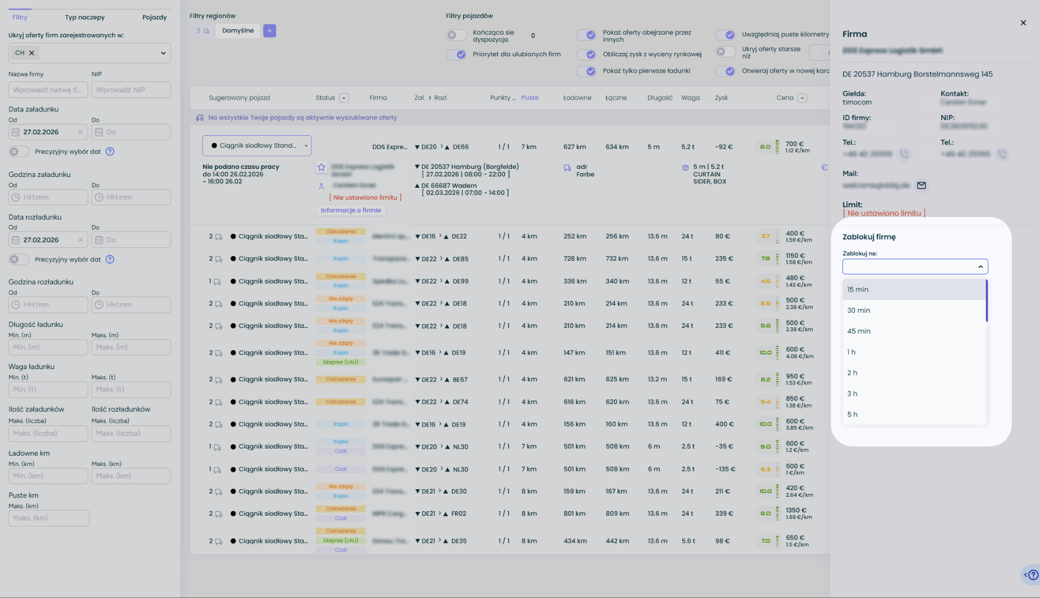The image size is (1040, 598).
Task: Click the first phone call icon under Tel.
Action: [904, 154]
